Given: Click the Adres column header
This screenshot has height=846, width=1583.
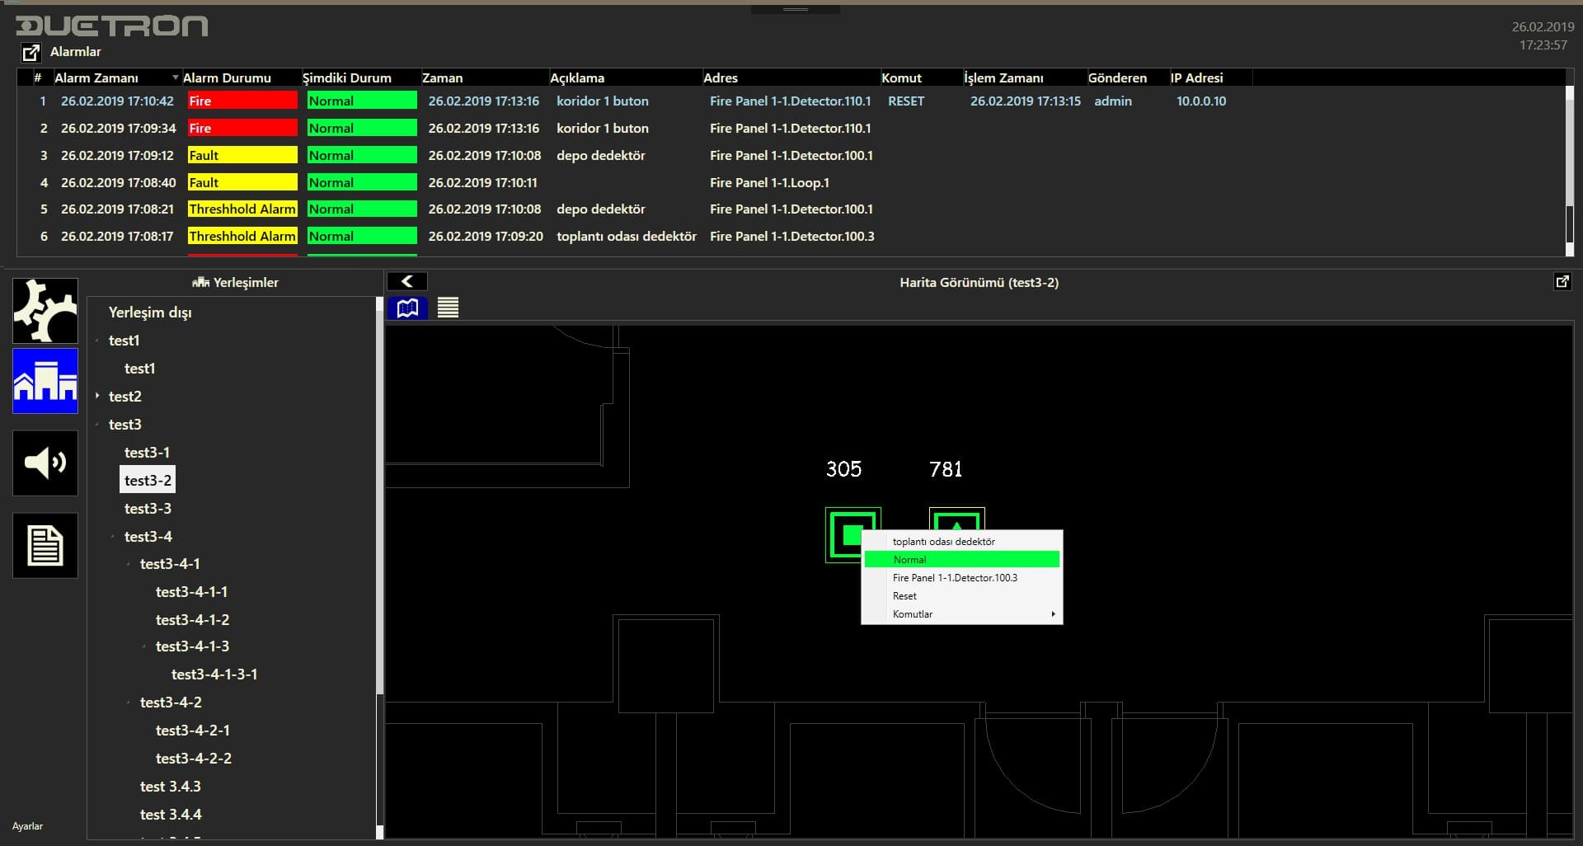Looking at the screenshot, I should coord(720,78).
